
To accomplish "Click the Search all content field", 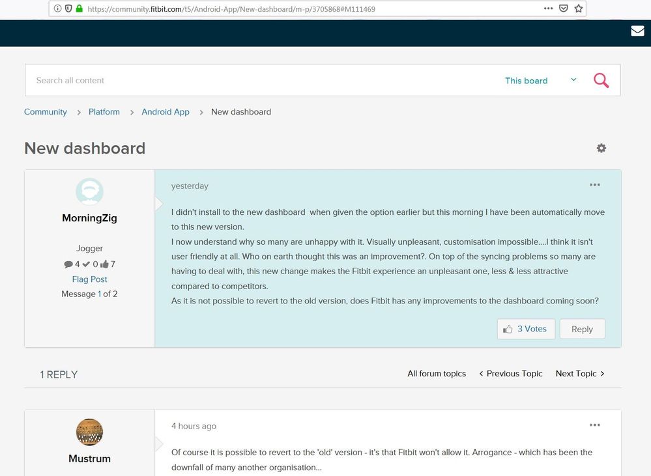I will click(x=266, y=81).
